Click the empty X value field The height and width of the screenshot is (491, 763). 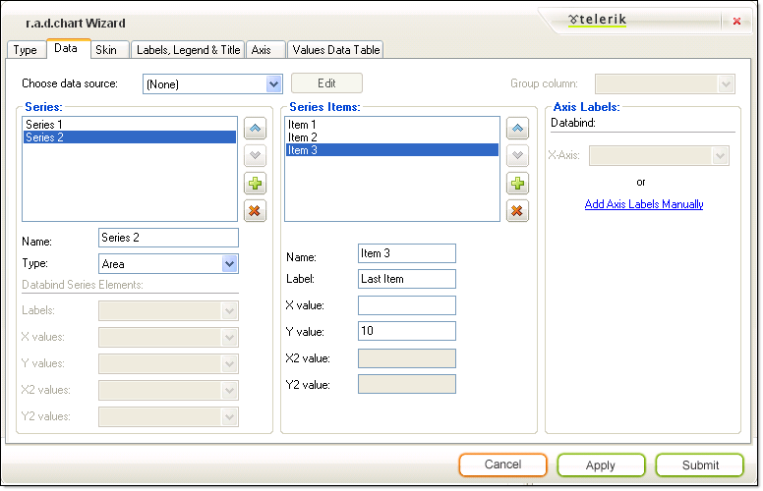pos(407,305)
